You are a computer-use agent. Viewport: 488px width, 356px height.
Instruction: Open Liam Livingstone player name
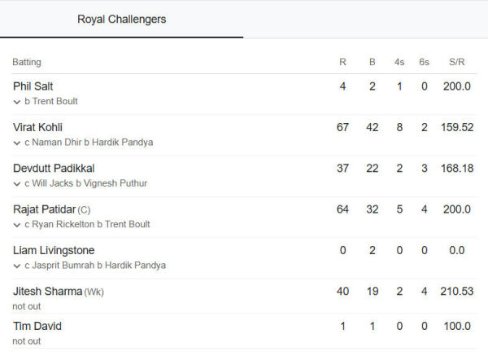coord(54,250)
